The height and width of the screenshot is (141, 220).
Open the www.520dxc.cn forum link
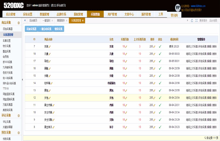pyautogui.click(x=198, y=6)
